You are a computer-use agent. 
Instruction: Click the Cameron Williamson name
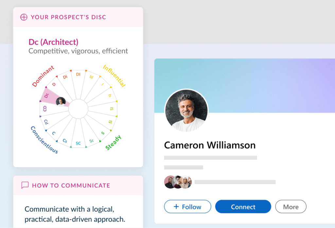point(210,145)
